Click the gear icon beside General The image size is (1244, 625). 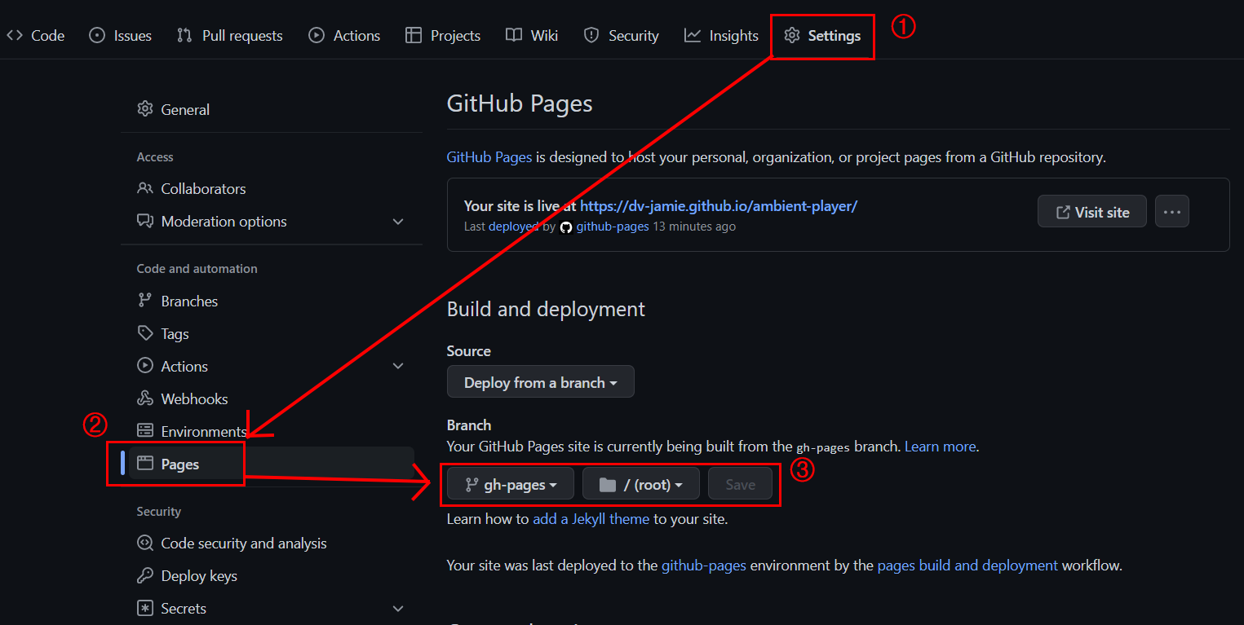tap(145, 109)
